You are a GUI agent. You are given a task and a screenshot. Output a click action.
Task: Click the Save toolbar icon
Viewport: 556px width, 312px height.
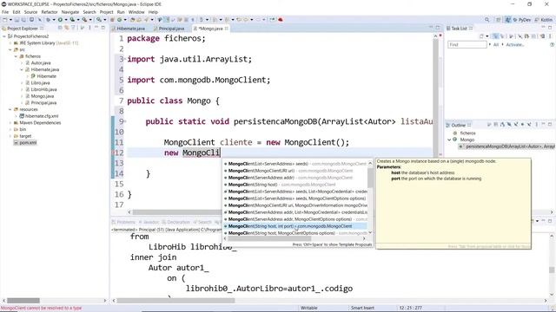pyautogui.click(x=17, y=20)
